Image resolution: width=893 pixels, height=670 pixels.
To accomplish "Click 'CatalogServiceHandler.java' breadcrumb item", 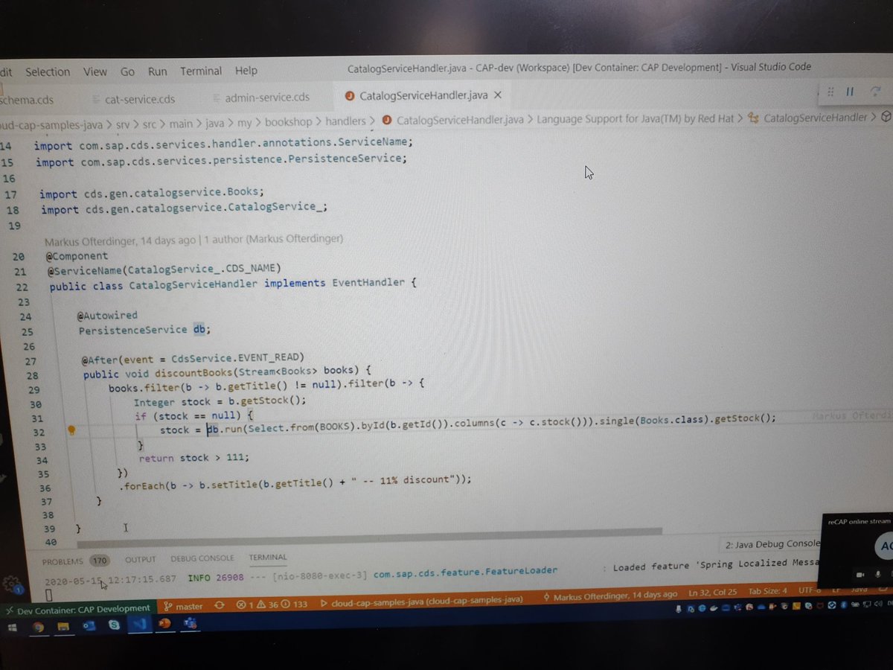I will point(460,119).
